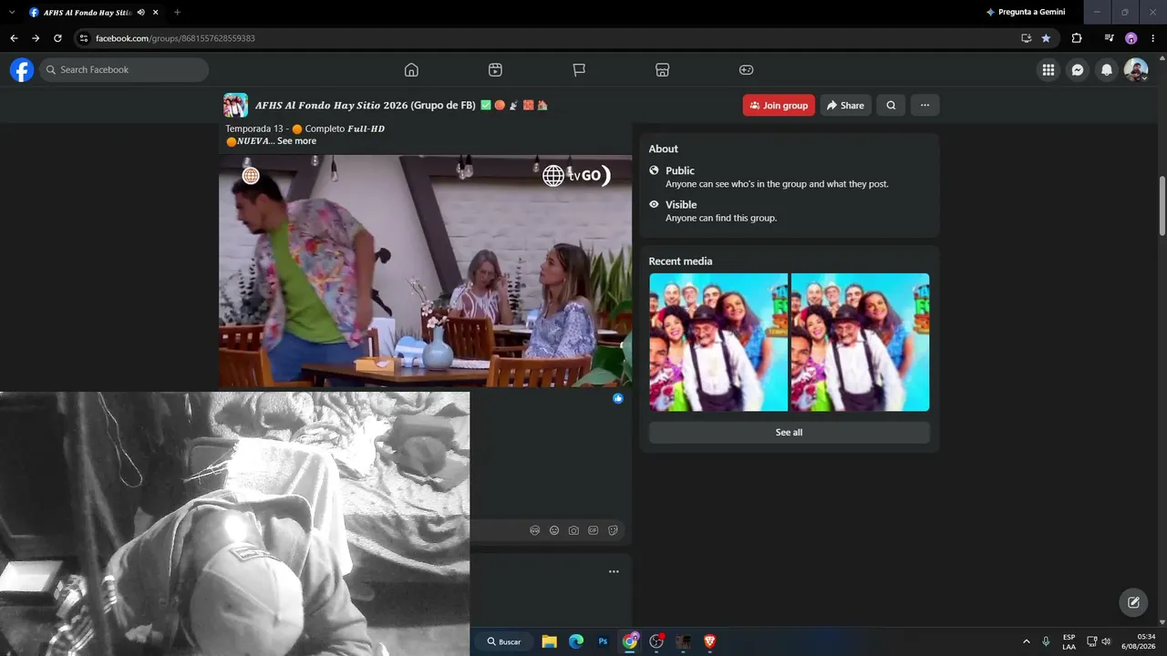
Task: Click the like reaction badge under video
Action: [x=618, y=398]
